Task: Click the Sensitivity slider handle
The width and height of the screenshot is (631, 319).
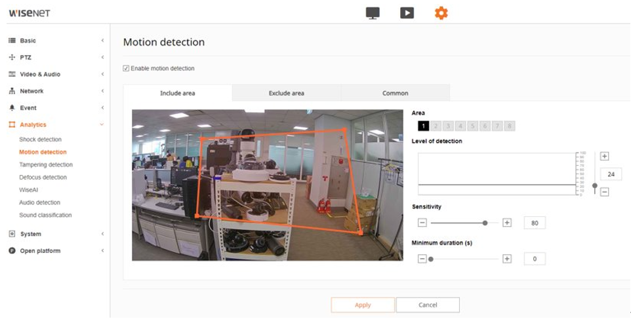Action: pos(485,223)
